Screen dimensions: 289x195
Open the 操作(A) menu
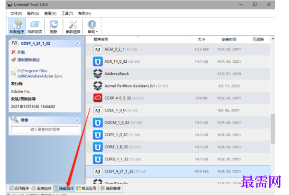(33, 13)
